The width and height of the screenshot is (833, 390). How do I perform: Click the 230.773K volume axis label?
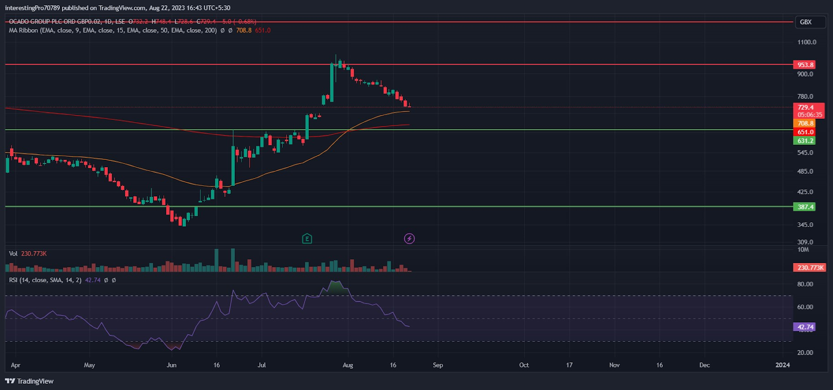coord(810,268)
